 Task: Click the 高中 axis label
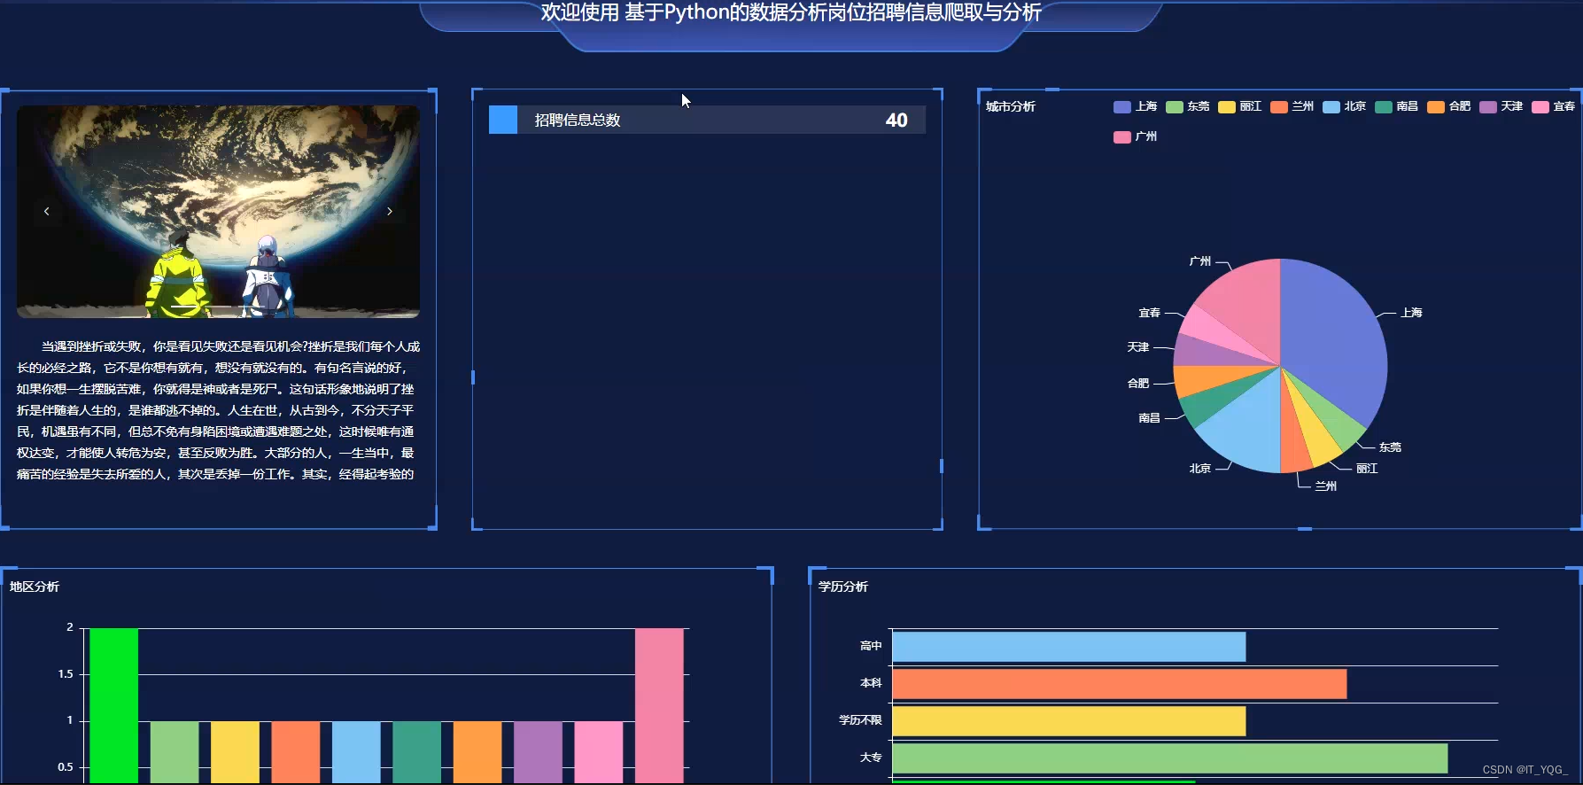871,646
